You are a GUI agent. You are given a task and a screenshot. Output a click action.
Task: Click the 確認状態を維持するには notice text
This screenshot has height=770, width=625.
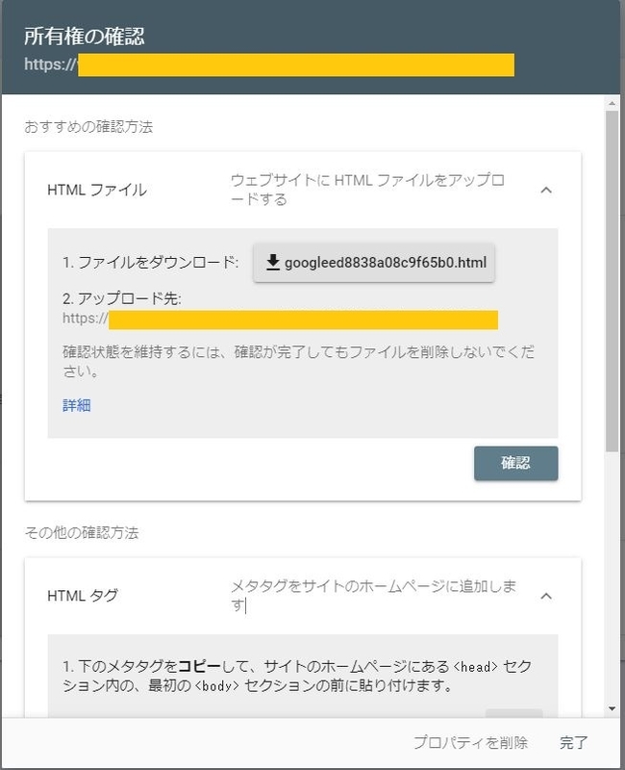[x=298, y=362]
